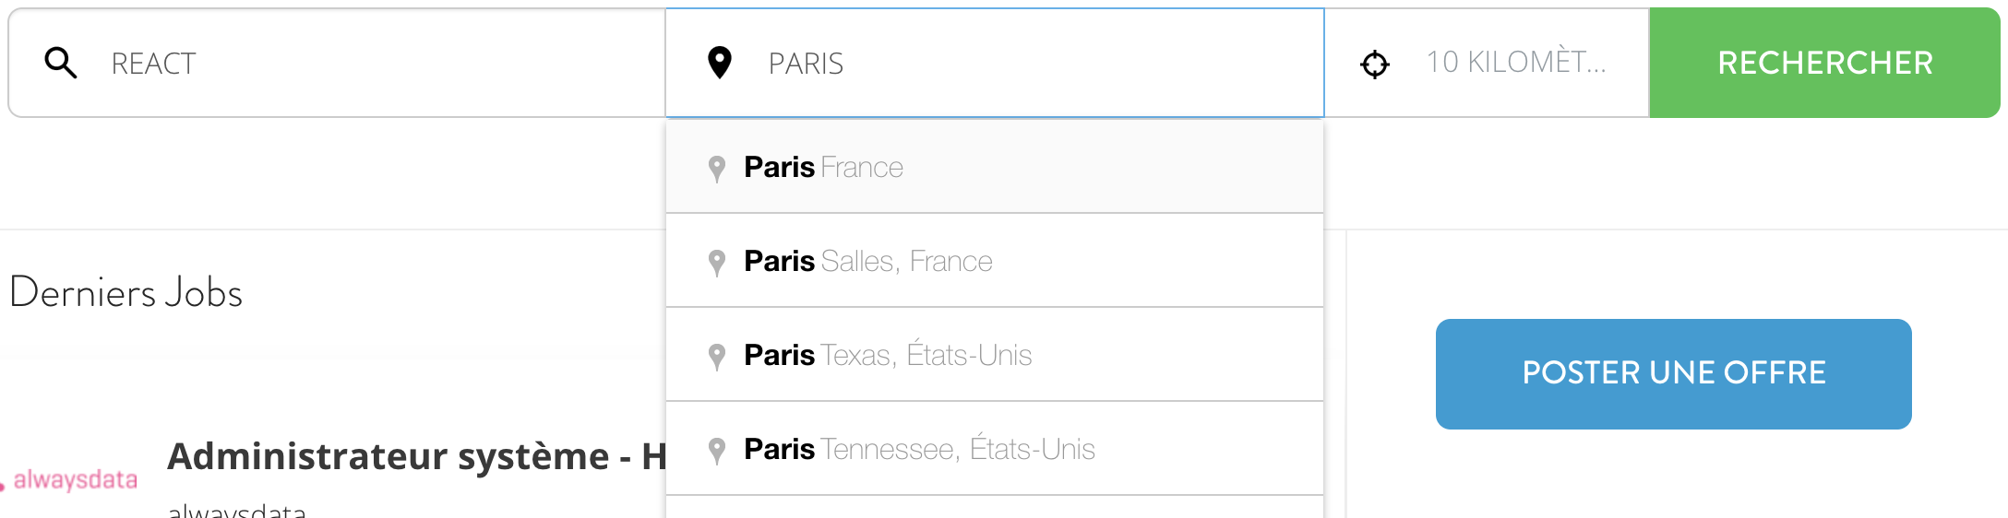
Task: Select the Paris France suggestion
Action: tap(995, 167)
